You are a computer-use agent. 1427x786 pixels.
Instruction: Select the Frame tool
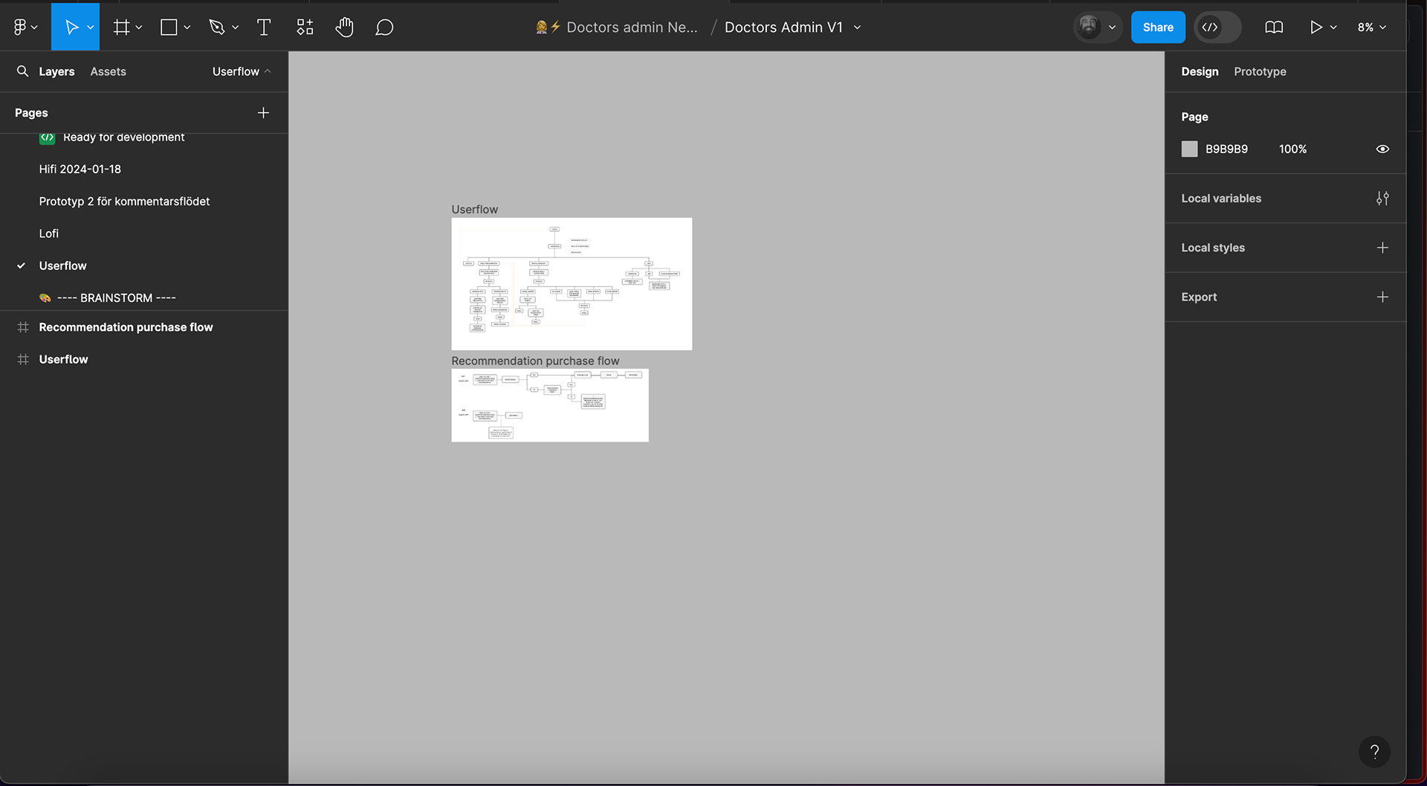121,28
